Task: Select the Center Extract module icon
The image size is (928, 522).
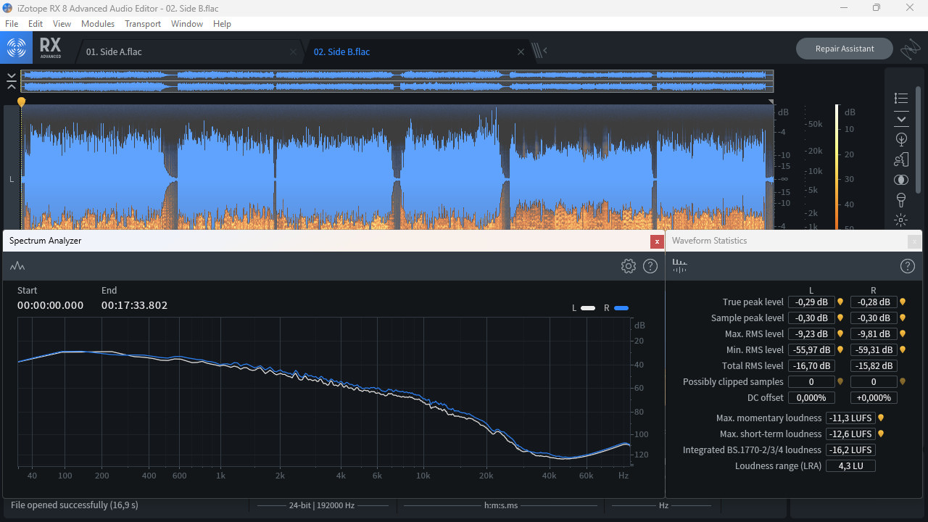Action: click(901, 180)
